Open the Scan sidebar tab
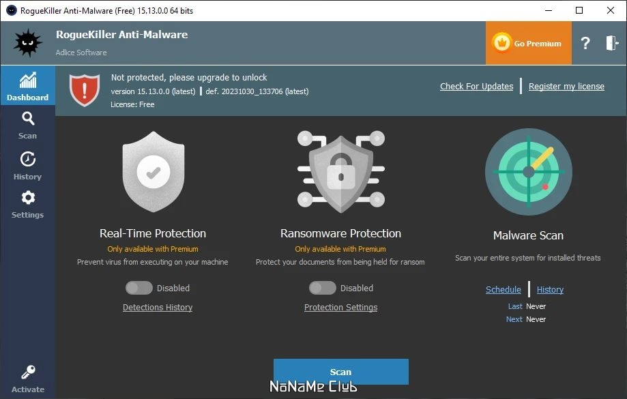The height and width of the screenshot is (399, 627). [x=27, y=125]
